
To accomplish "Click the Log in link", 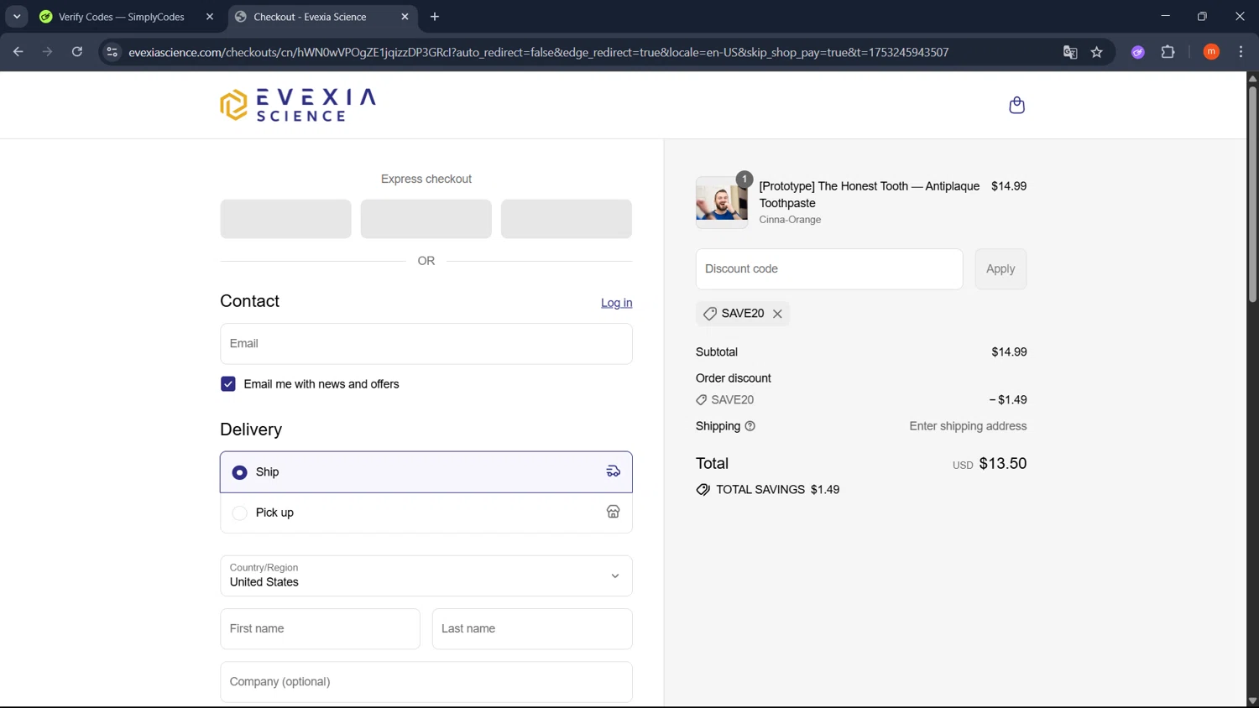I will [617, 303].
